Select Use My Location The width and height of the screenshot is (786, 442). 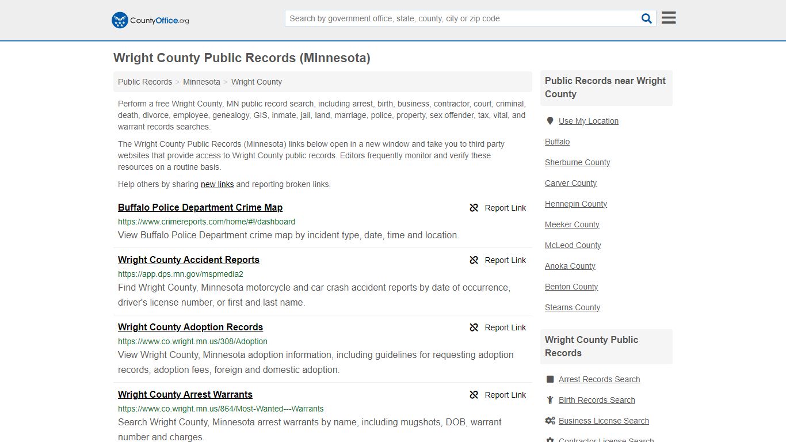(589, 121)
